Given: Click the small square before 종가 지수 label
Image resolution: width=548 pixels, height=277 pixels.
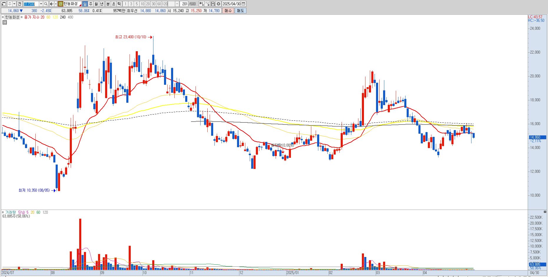Looking at the screenshot, I should tap(21, 17).
